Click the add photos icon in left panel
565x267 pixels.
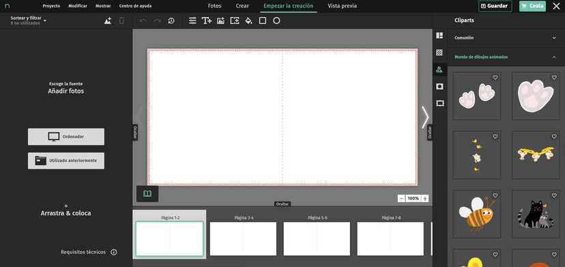pyautogui.click(x=108, y=21)
